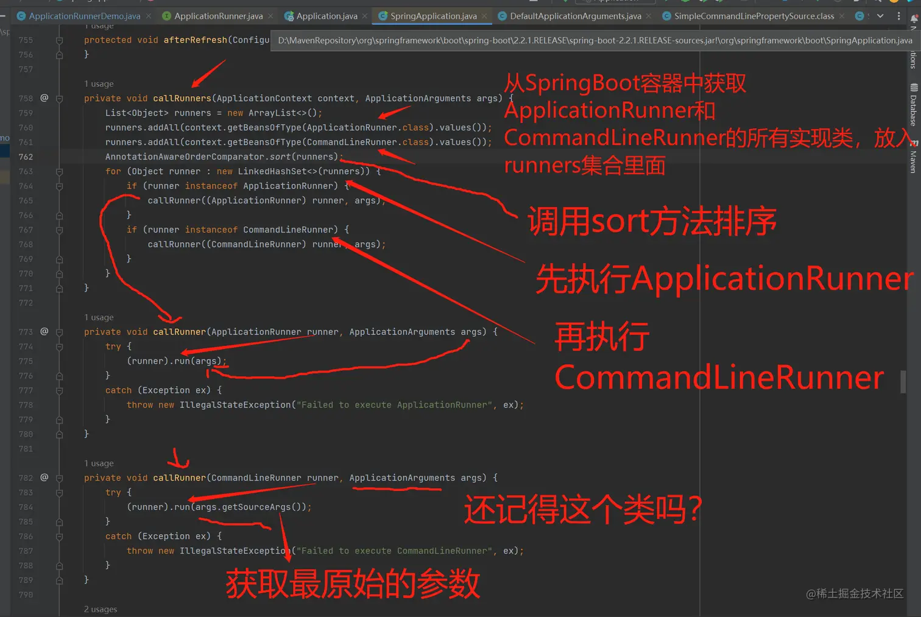Switch to the Application.java tab

point(325,16)
